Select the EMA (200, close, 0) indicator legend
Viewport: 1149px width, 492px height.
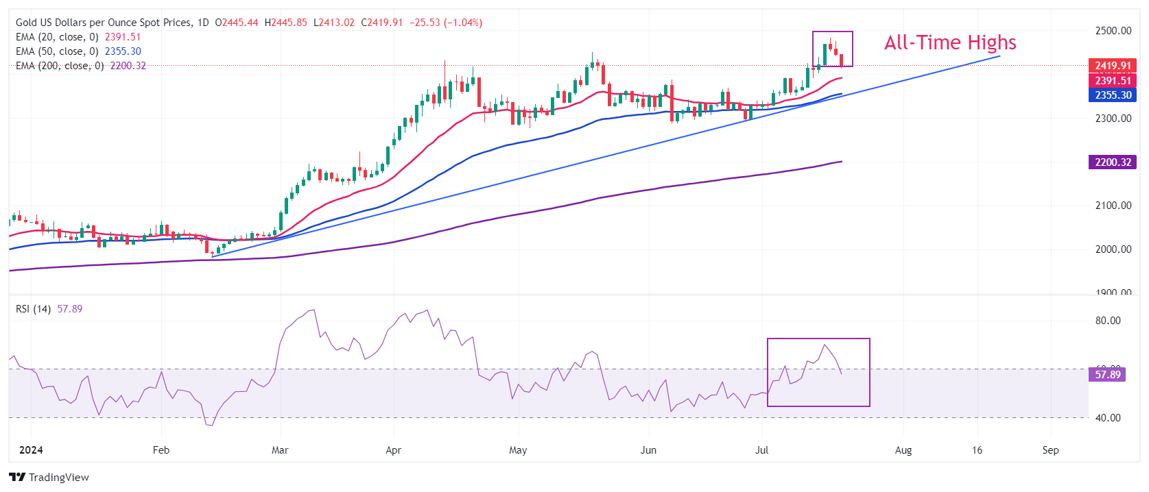(x=60, y=66)
